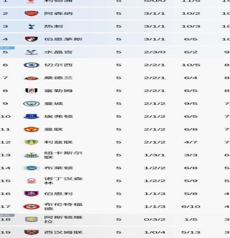Select the rank 9 row number
This screenshot has width=230, height=238.
(5, 103)
